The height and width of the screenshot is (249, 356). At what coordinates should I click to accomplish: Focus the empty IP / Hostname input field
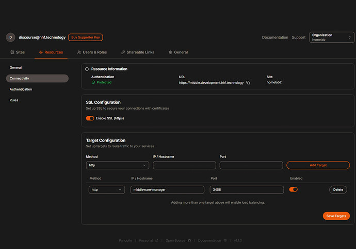(x=184, y=165)
